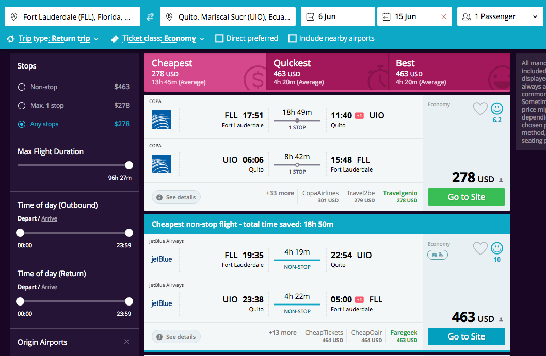Switch to the Best results tab
This screenshot has height=356, width=546.
[449, 72]
